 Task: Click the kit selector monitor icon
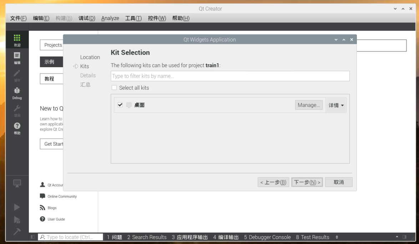tap(17, 184)
